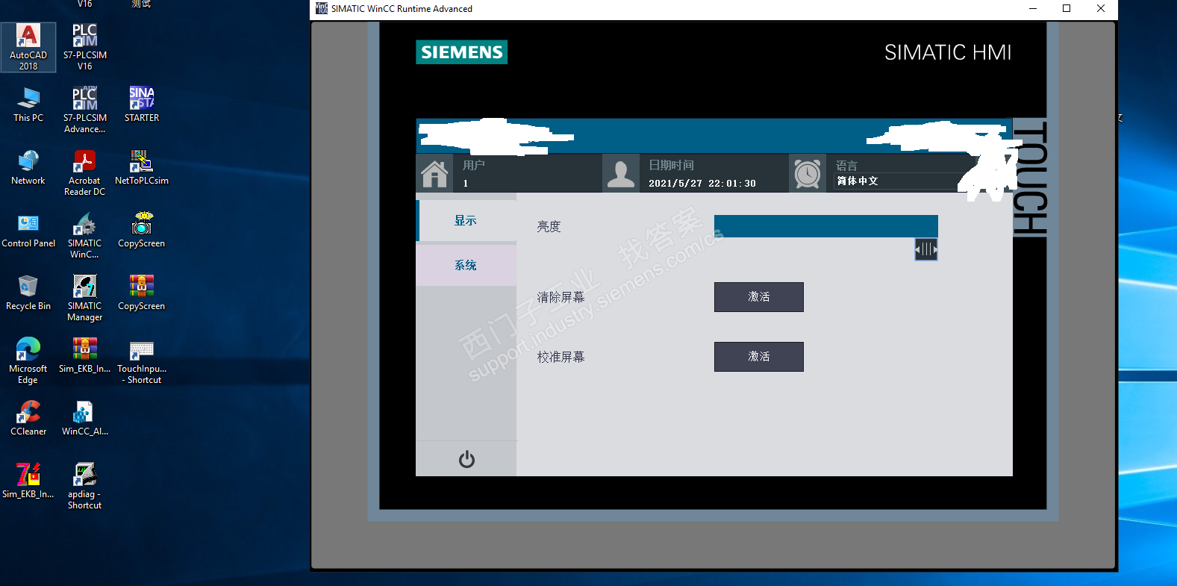
Task: Click 激活 button next to 清除屏幕
Action: pyautogui.click(x=759, y=297)
